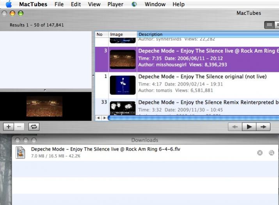Open the Apple menu
Viewport: 279px width, 205px height.
point(9,4)
